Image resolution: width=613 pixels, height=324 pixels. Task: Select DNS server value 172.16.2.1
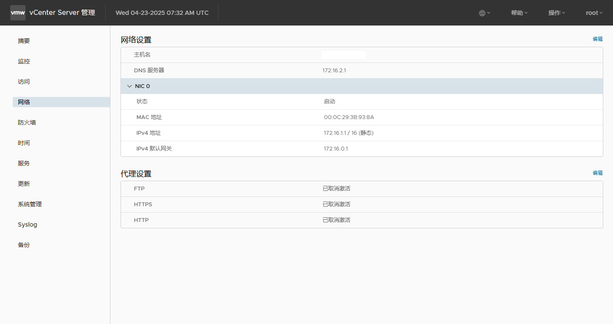click(334, 71)
